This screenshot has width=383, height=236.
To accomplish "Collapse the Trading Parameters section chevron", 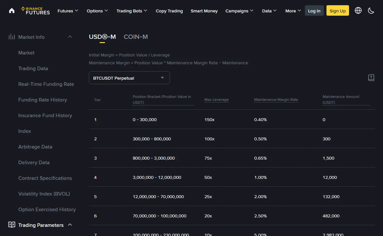I will 70,225.
